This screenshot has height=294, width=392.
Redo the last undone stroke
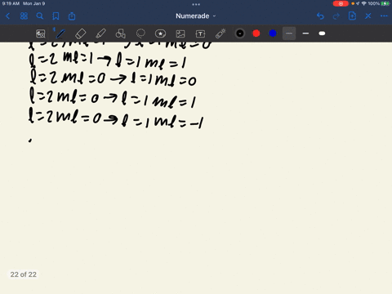(336, 16)
